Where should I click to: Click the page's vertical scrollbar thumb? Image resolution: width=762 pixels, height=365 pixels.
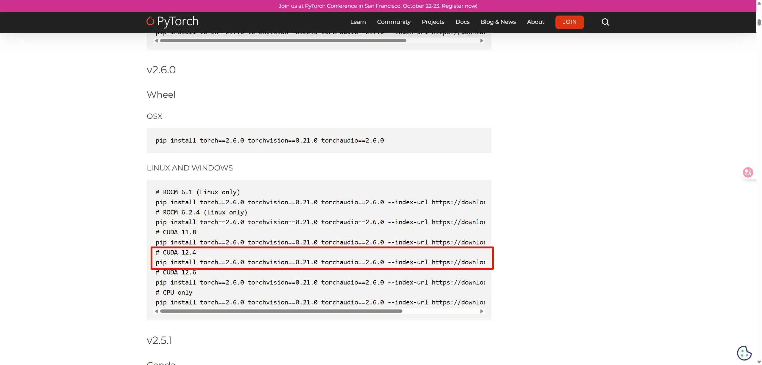759,22
